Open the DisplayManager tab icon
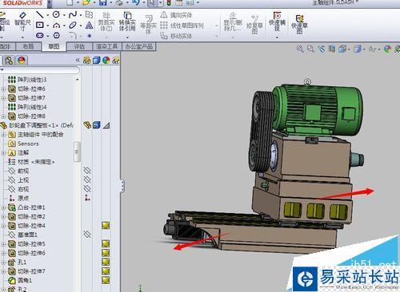The height and width of the screenshot is (292, 400). pos(22,61)
